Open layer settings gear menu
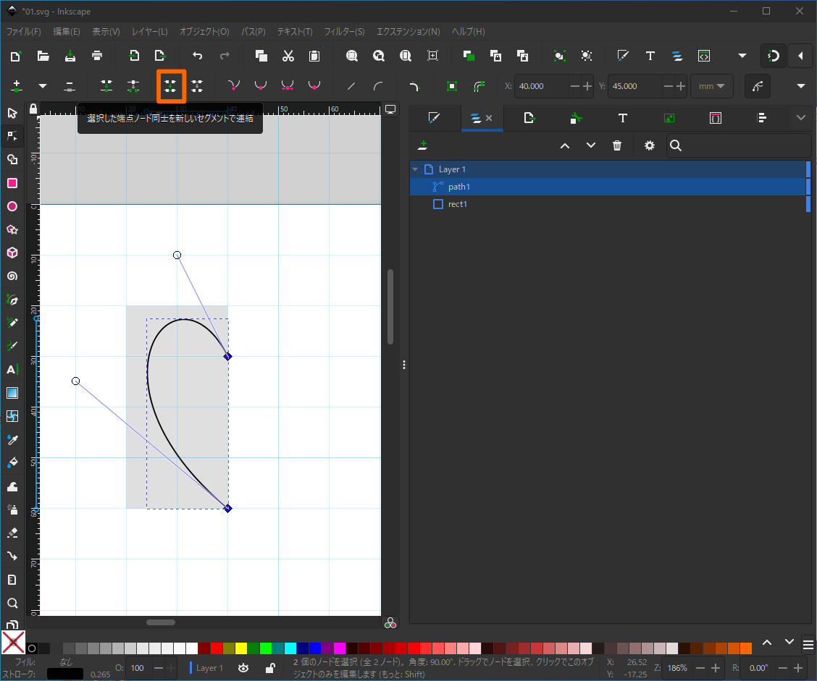Image resolution: width=817 pixels, height=681 pixels. (649, 145)
